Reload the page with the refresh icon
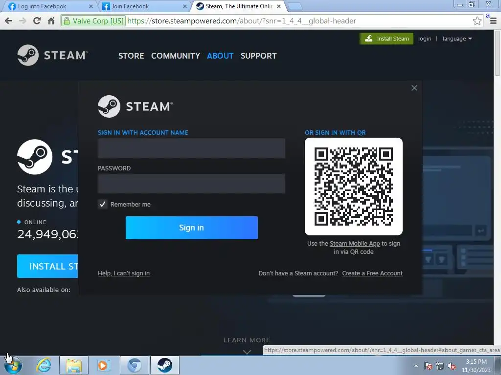Viewport: 501px width, 375px height. (x=37, y=21)
